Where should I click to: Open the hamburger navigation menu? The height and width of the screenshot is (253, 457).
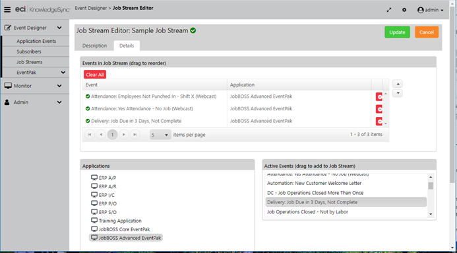[7, 10]
